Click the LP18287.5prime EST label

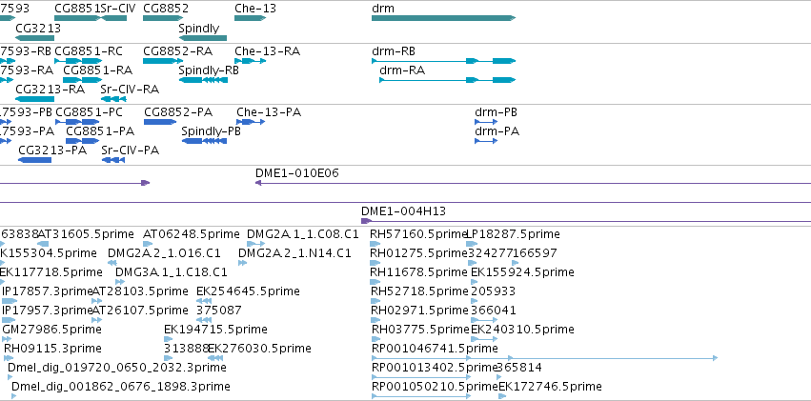point(513,234)
